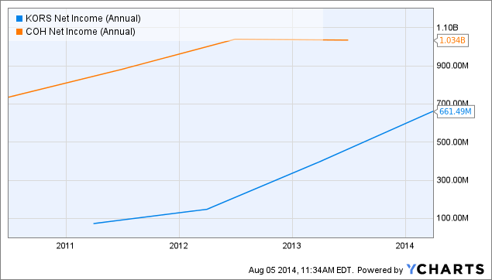Click the 300.00M y-axis label

click(452, 180)
